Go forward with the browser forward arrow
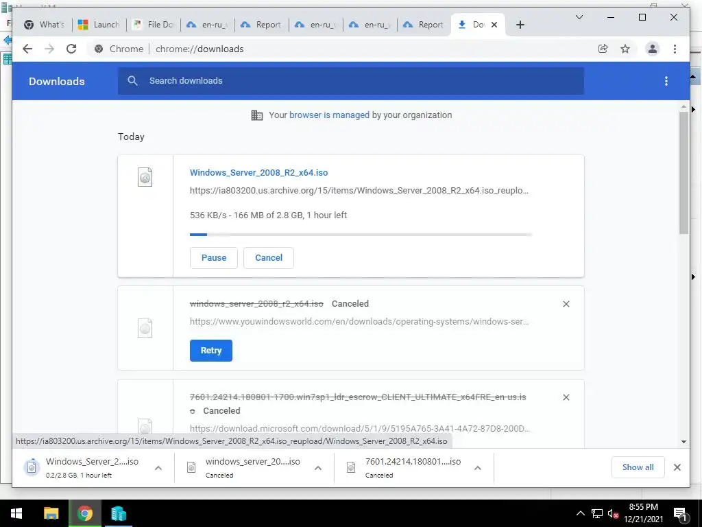The width and height of the screenshot is (702, 527). pos(49,49)
